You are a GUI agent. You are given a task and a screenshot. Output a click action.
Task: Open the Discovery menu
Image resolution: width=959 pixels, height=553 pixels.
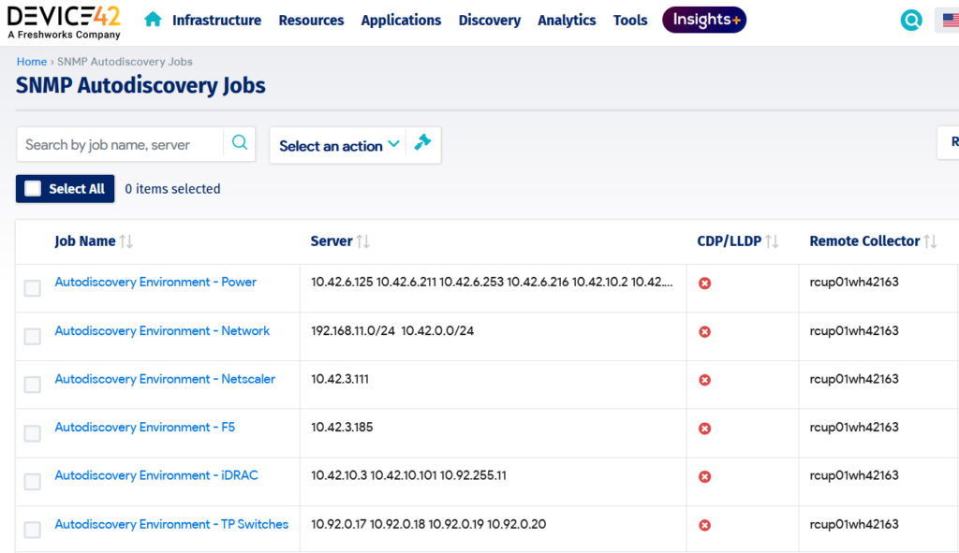[x=489, y=21]
